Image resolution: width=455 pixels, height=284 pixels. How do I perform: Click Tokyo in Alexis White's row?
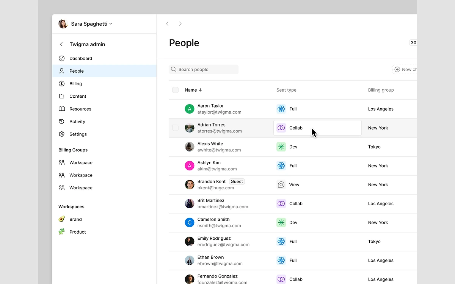coord(374,147)
